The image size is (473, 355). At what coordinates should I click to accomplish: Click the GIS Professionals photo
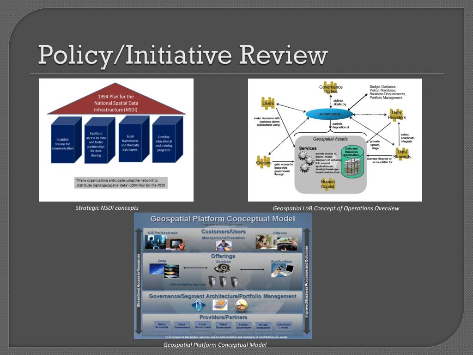pos(165,242)
